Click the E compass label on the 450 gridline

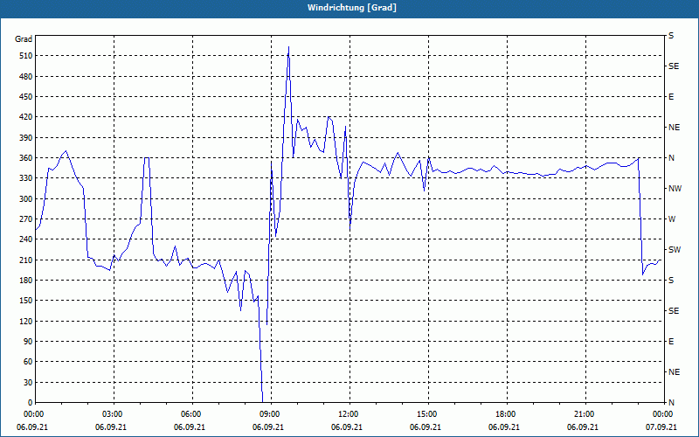coord(671,97)
